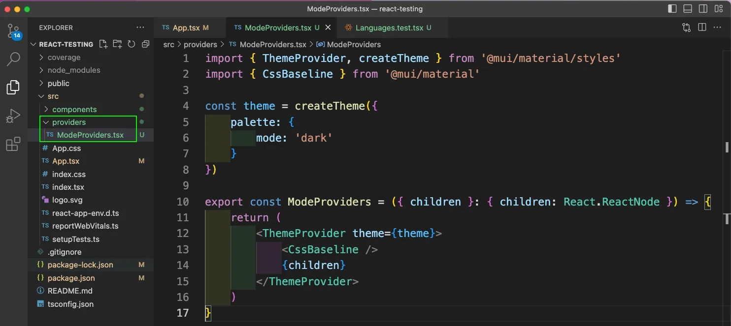Open setupTests.ts file

[x=76, y=239]
